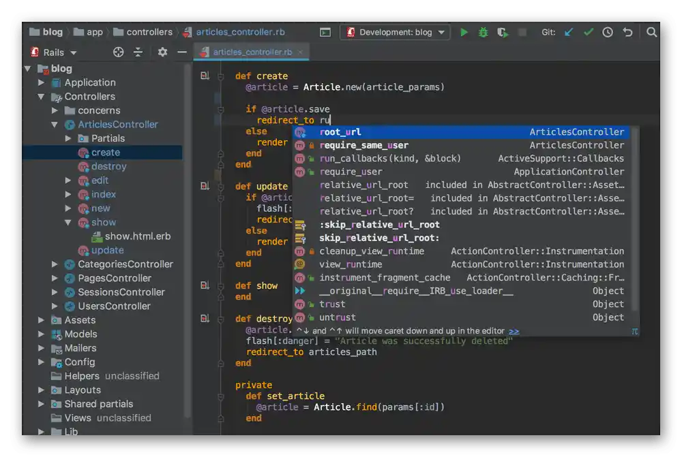The width and height of the screenshot is (682, 457).
Task: Select Helpers unclassified node
Action: 105,376
